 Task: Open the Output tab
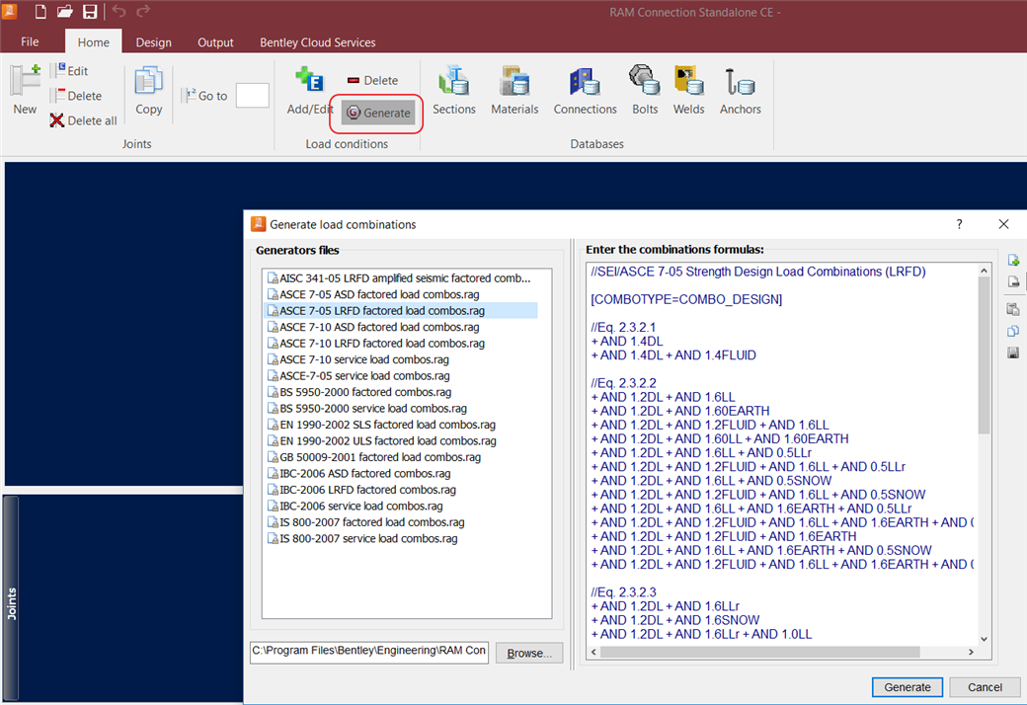click(x=215, y=42)
